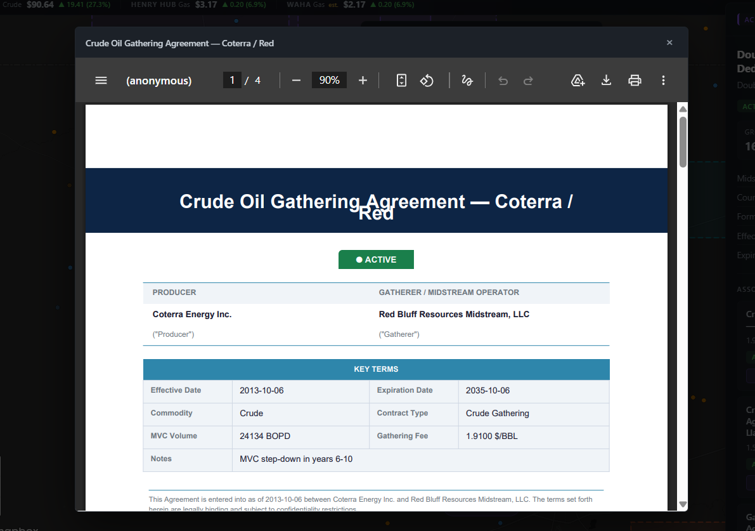The width and height of the screenshot is (755, 531).
Task: Click the undo arrow in PDF toolbar
Action: click(x=503, y=81)
